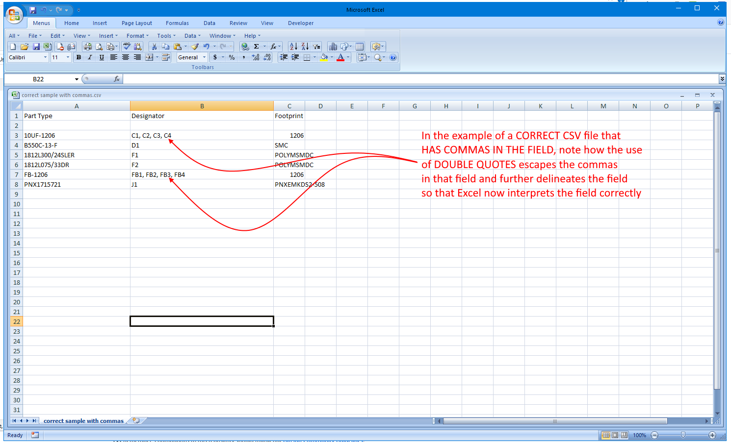Click Decrease Decimal icon
This screenshot has width=731, height=442.
[x=267, y=57]
